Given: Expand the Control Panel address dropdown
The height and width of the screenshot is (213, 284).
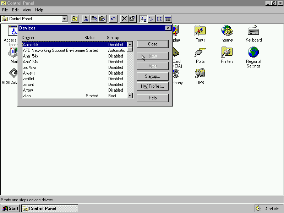Looking at the screenshot, I should click(x=65, y=19).
